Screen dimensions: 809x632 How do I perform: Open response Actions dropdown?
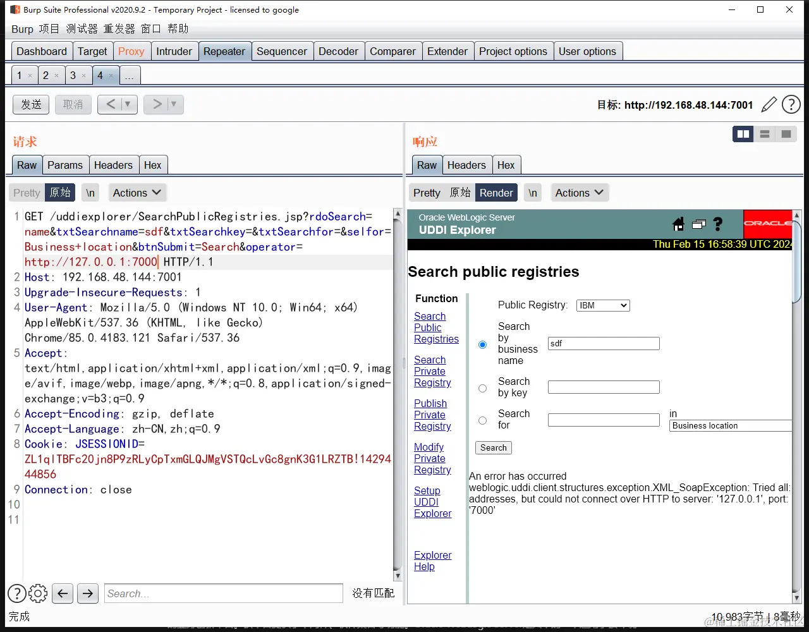[580, 193]
